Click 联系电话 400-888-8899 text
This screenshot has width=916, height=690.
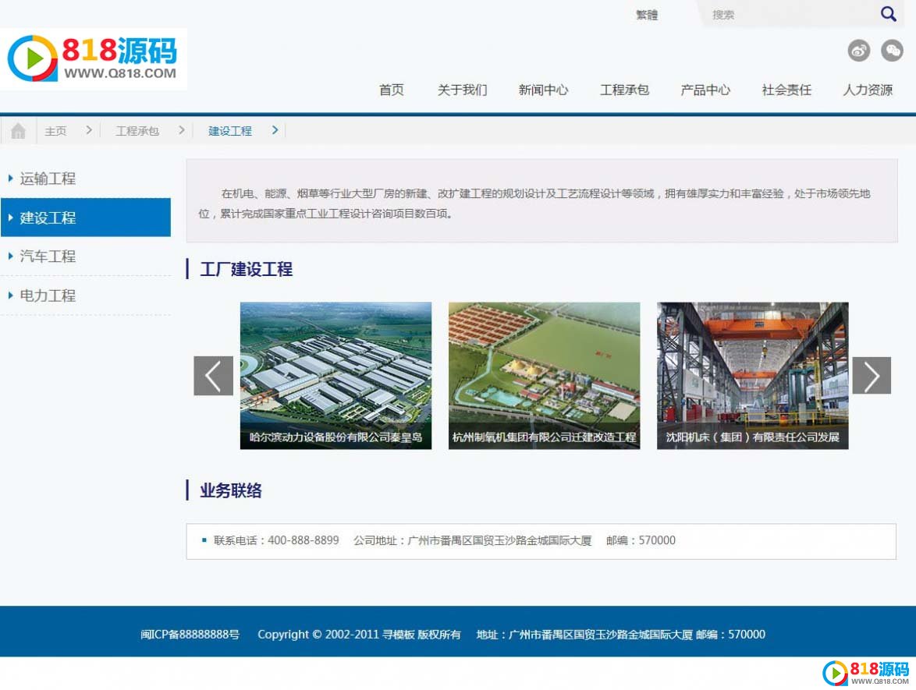click(x=276, y=540)
